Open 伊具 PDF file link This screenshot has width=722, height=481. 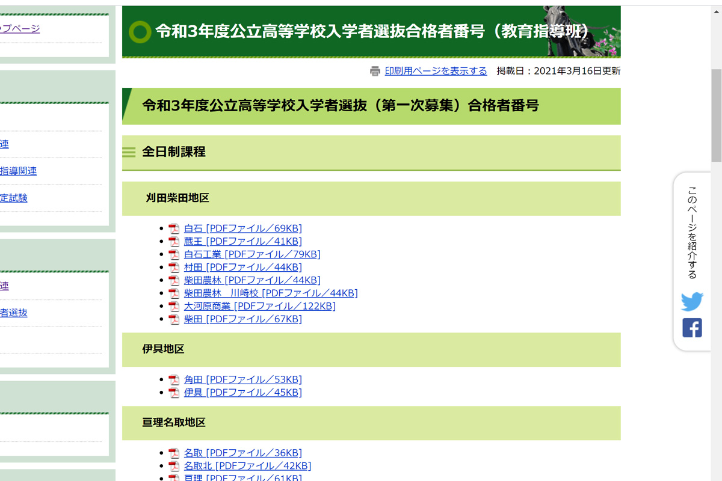[x=242, y=393]
